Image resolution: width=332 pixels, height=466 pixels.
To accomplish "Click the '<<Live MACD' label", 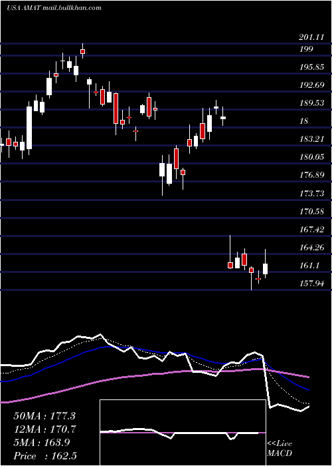I will (x=280, y=448).
